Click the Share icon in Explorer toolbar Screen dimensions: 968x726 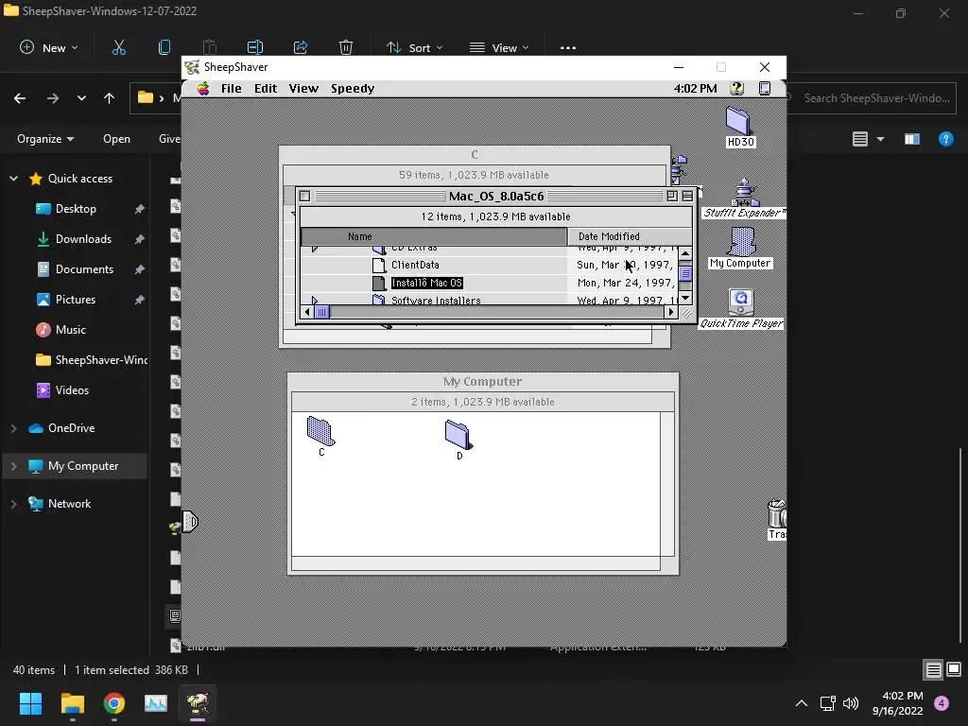[x=301, y=47]
